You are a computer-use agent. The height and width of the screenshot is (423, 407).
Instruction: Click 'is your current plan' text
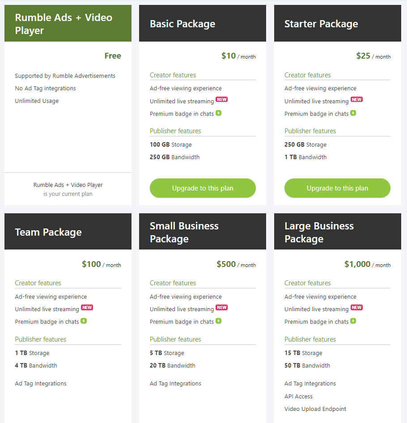tap(68, 194)
